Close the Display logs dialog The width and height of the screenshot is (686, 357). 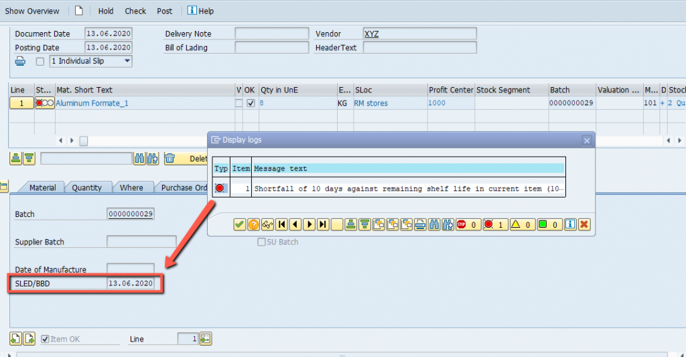pyautogui.click(x=587, y=141)
